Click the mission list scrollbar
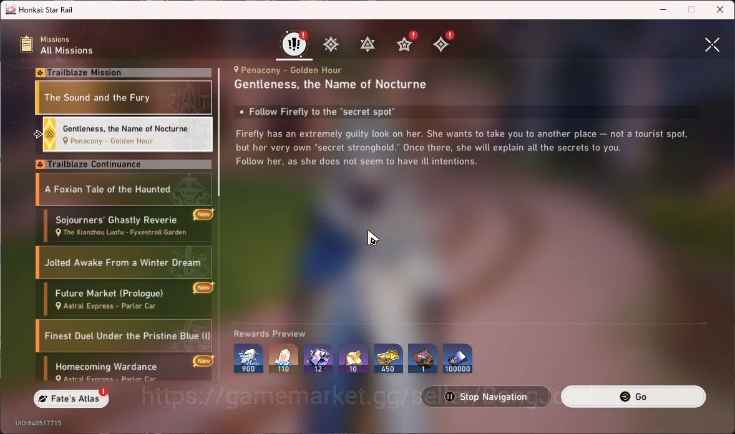The image size is (735, 434). point(218,132)
